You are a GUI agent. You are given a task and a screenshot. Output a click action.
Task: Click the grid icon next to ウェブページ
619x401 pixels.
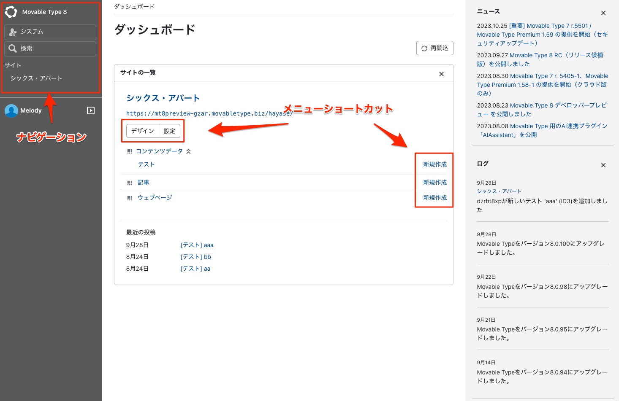[130, 197]
